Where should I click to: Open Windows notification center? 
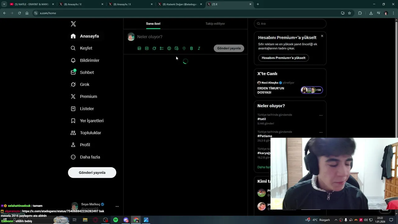click(x=392, y=220)
